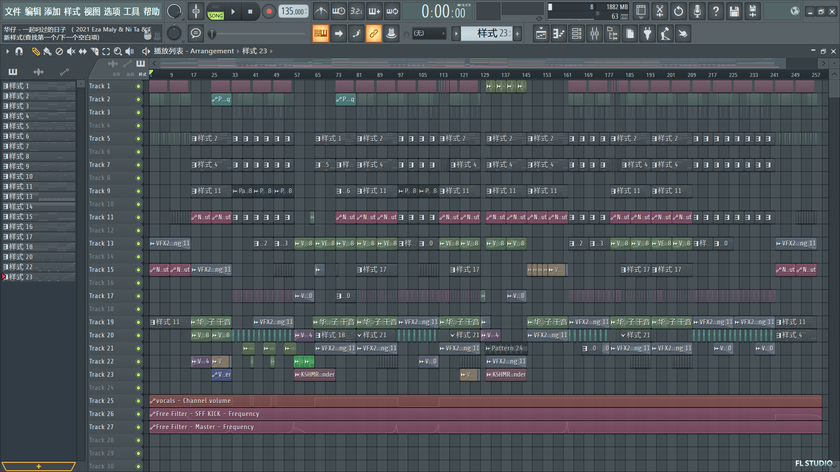Select the slice tool in playlist toolbar
Image resolution: width=840 pixels, height=472 pixels.
(94, 52)
